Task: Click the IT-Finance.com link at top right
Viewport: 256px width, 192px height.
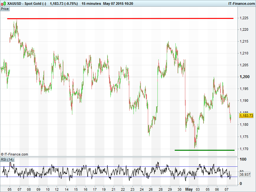Action: pyautogui.click(x=241, y=4)
